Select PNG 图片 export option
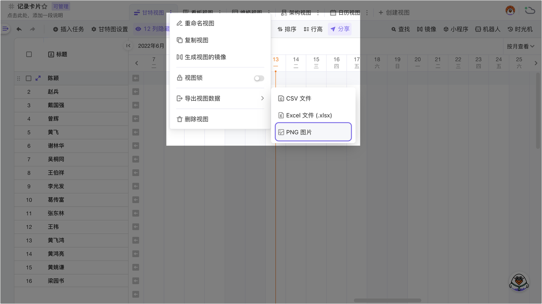The image size is (542, 304). coord(313,132)
